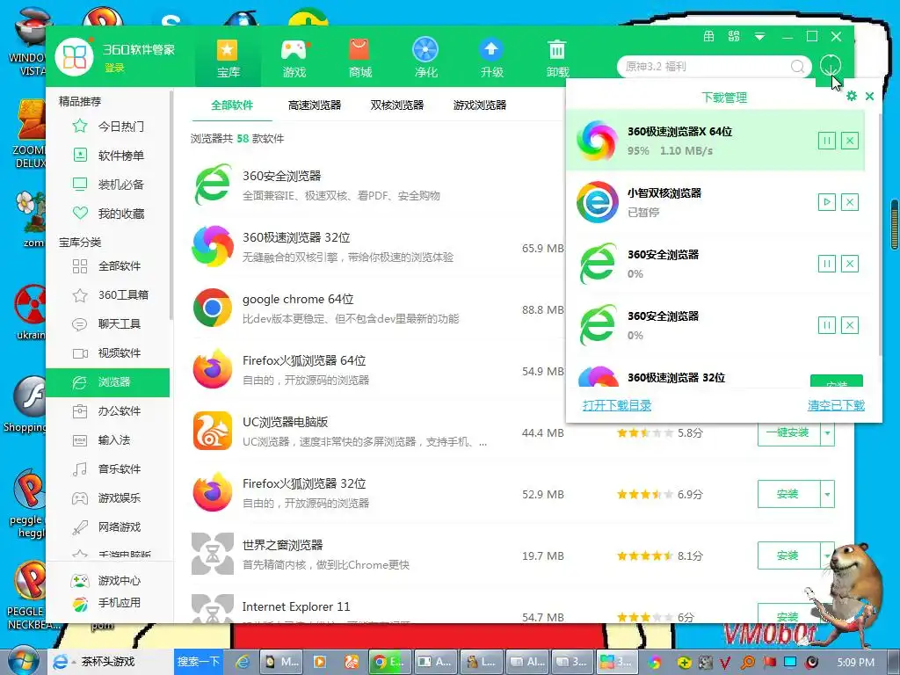This screenshot has height=675, width=900.
Task: Cancel the first 360安全浏览器 download
Action: click(x=850, y=264)
